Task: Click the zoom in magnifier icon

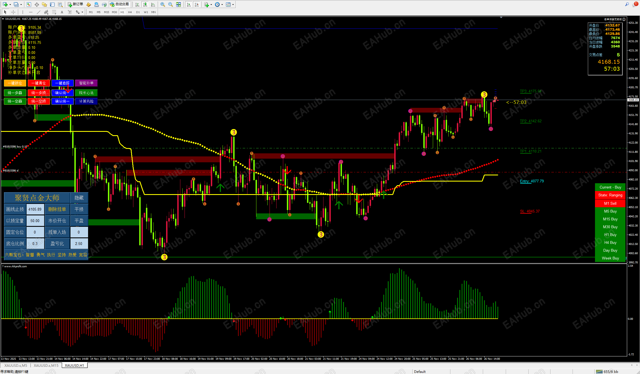Action: [x=162, y=4]
